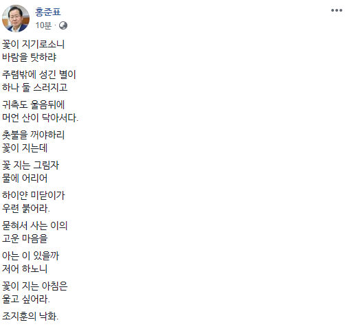The height and width of the screenshot is (329, 345).
Task: Click the line 꽃 지는 그림자
Action: pyautogui.click(x=30, y=165)
